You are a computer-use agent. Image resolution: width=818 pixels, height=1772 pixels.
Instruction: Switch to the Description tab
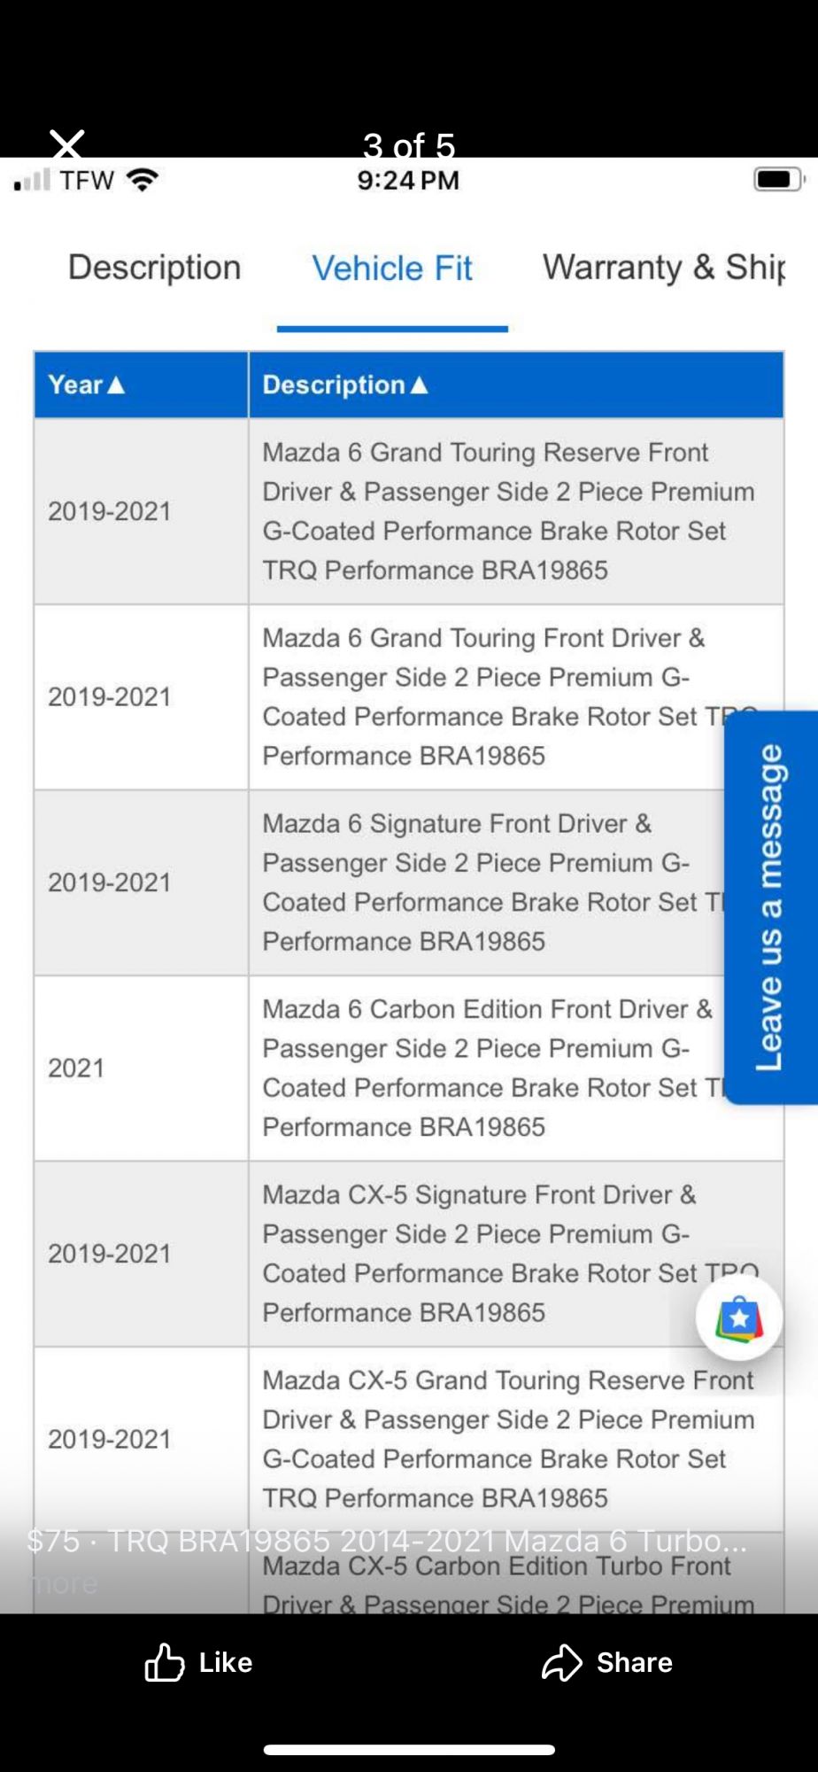click(x=155, y=268)
